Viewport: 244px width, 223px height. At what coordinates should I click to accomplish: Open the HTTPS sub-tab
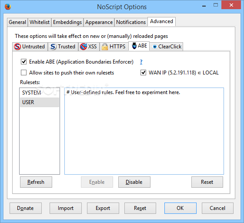[114, 47]
